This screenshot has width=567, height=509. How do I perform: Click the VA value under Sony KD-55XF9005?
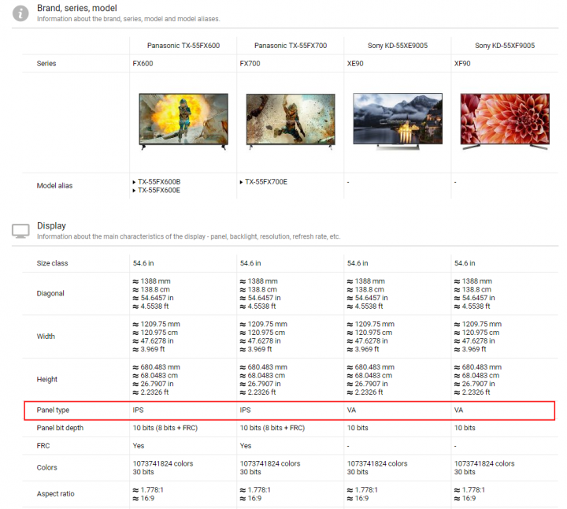coord(458,411)
